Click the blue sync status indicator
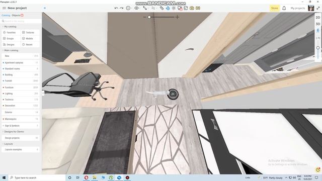The width and height of the screenshot is (322, 181). 45,8
